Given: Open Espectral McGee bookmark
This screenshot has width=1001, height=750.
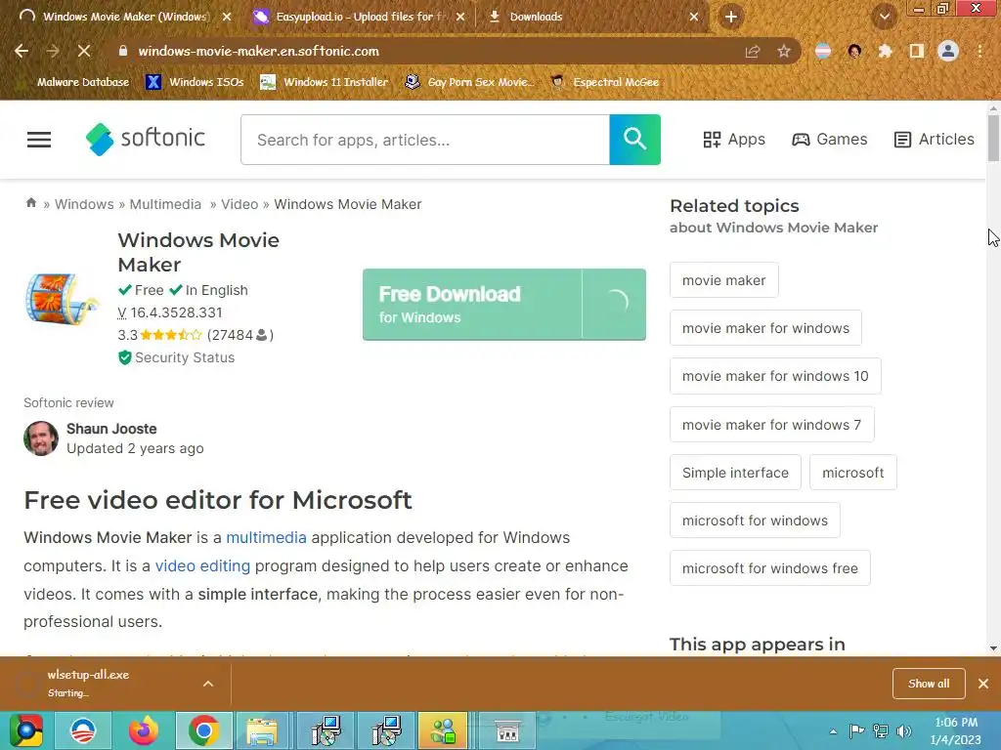Looking at the screenshot, I should click(x=605, y=82).
